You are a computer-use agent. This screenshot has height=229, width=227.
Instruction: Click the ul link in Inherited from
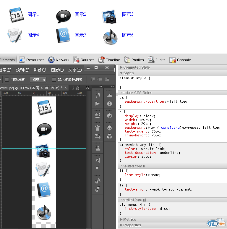click(x=145, y=200)
